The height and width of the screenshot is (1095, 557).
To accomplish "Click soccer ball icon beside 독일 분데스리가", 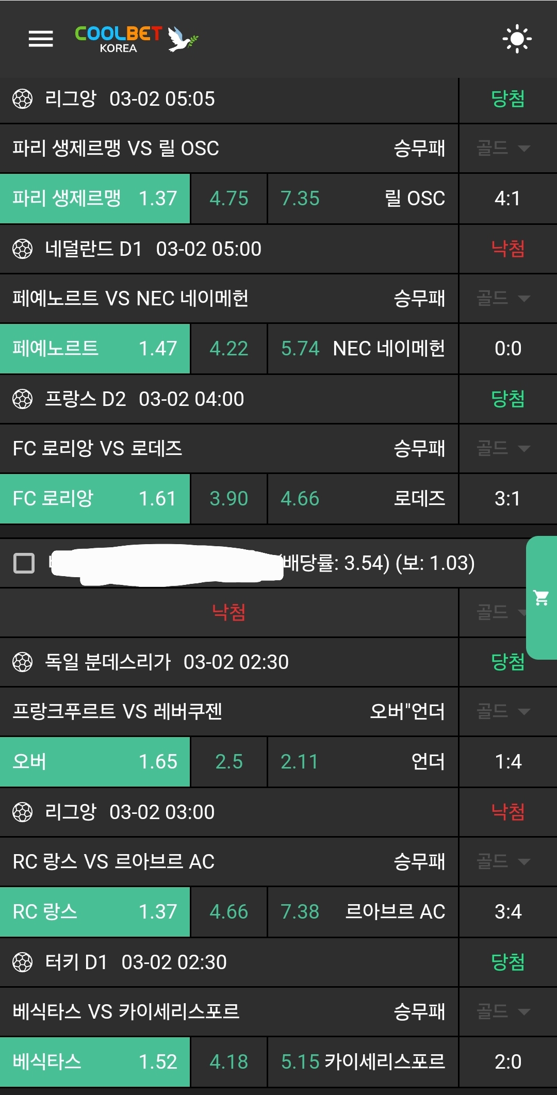I will coord(22,662).
